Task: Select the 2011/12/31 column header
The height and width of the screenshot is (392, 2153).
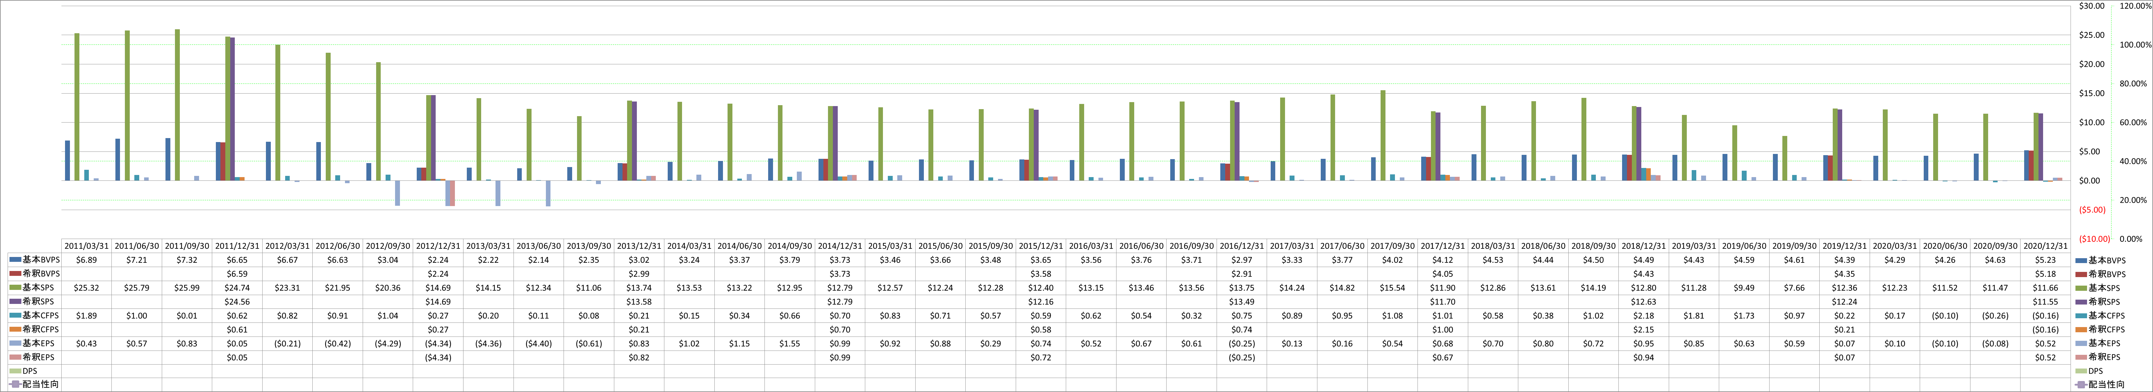Action: pos(237,246)
